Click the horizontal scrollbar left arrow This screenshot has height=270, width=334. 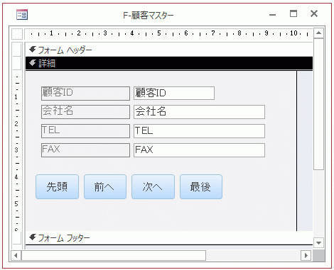pos(16,255)
